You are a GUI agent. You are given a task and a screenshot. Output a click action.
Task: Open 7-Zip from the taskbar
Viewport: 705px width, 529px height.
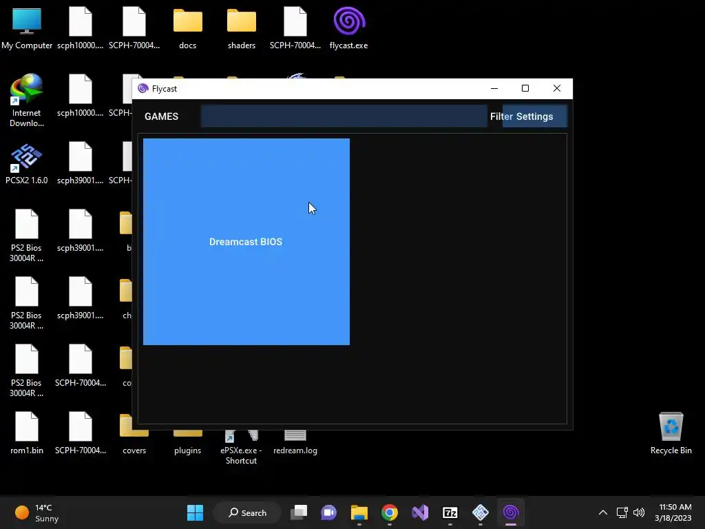[450, 512]
